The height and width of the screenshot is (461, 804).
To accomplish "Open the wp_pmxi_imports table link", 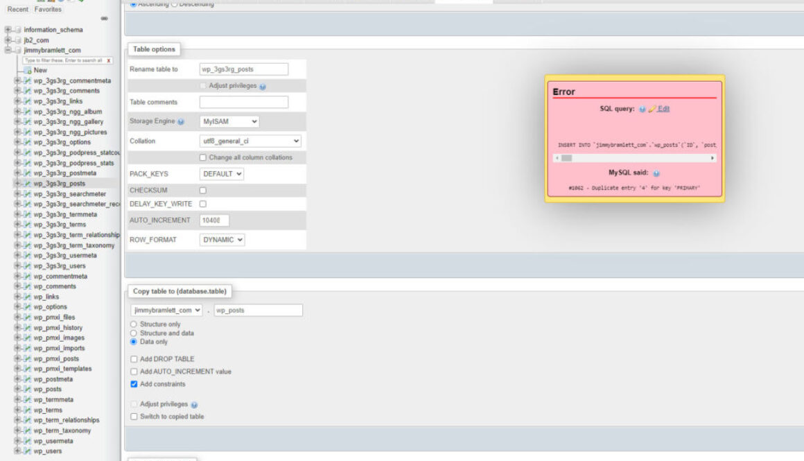I will click(x=59, y=348).
